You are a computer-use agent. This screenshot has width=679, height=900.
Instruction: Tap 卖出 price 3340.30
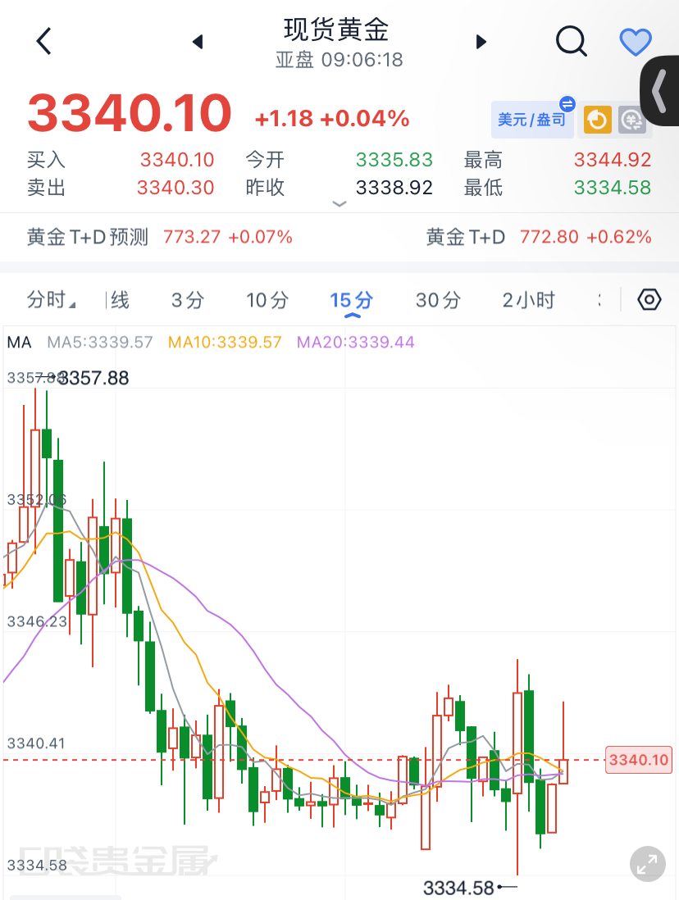click(175, 188)
